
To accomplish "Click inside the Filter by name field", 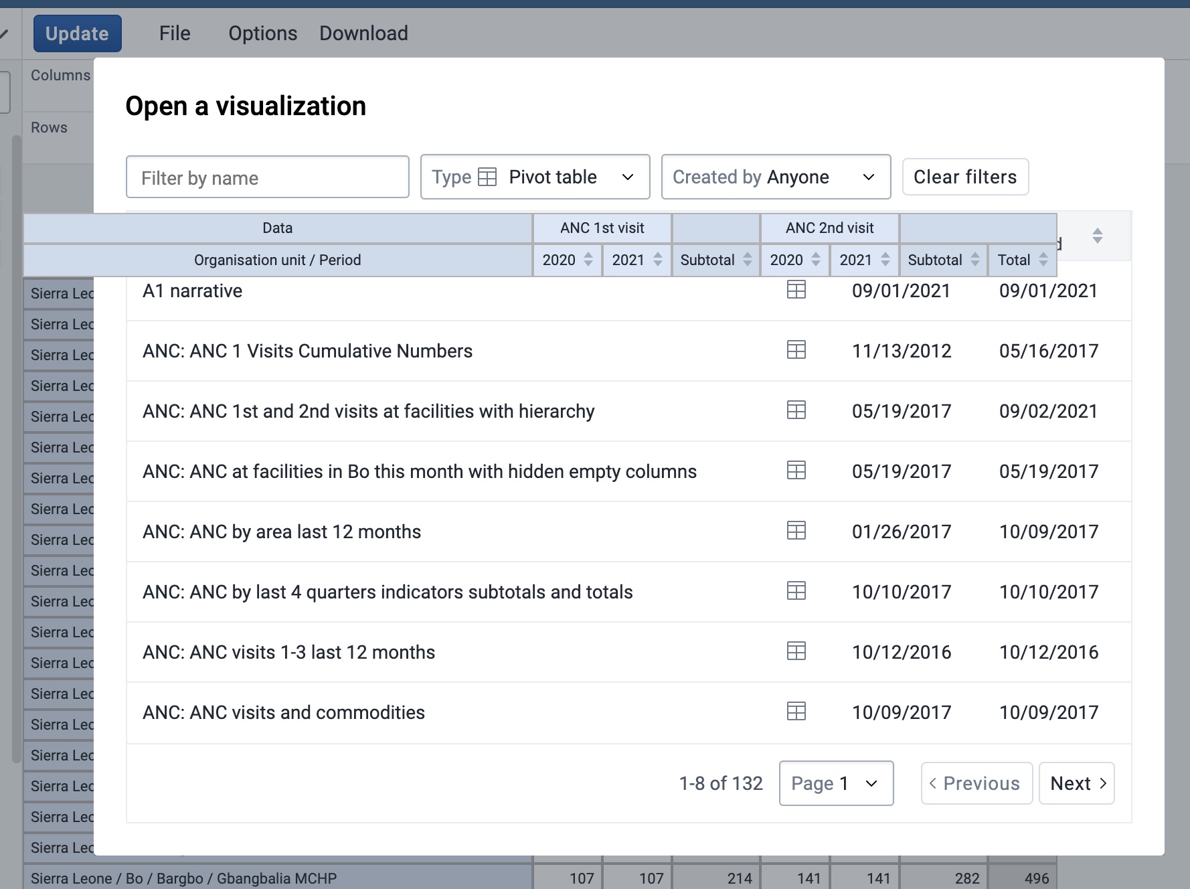I will (267, 177).
